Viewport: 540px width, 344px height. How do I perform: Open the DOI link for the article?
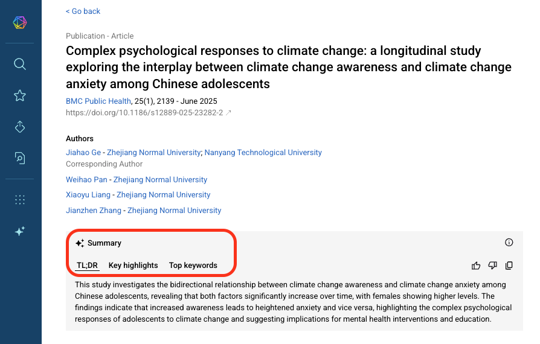coord(144,112)
